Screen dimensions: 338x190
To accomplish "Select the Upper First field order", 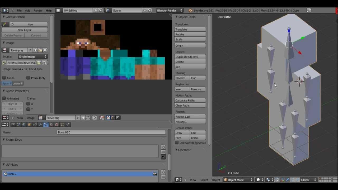I will click(x=7, y=83).
